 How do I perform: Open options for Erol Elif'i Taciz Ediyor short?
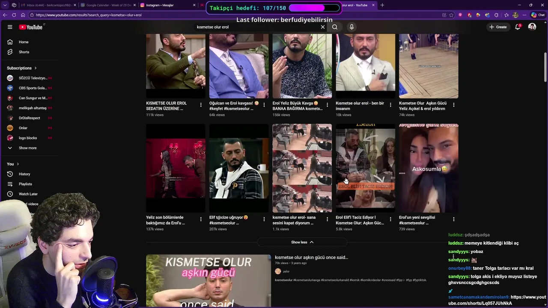[390, 219]
